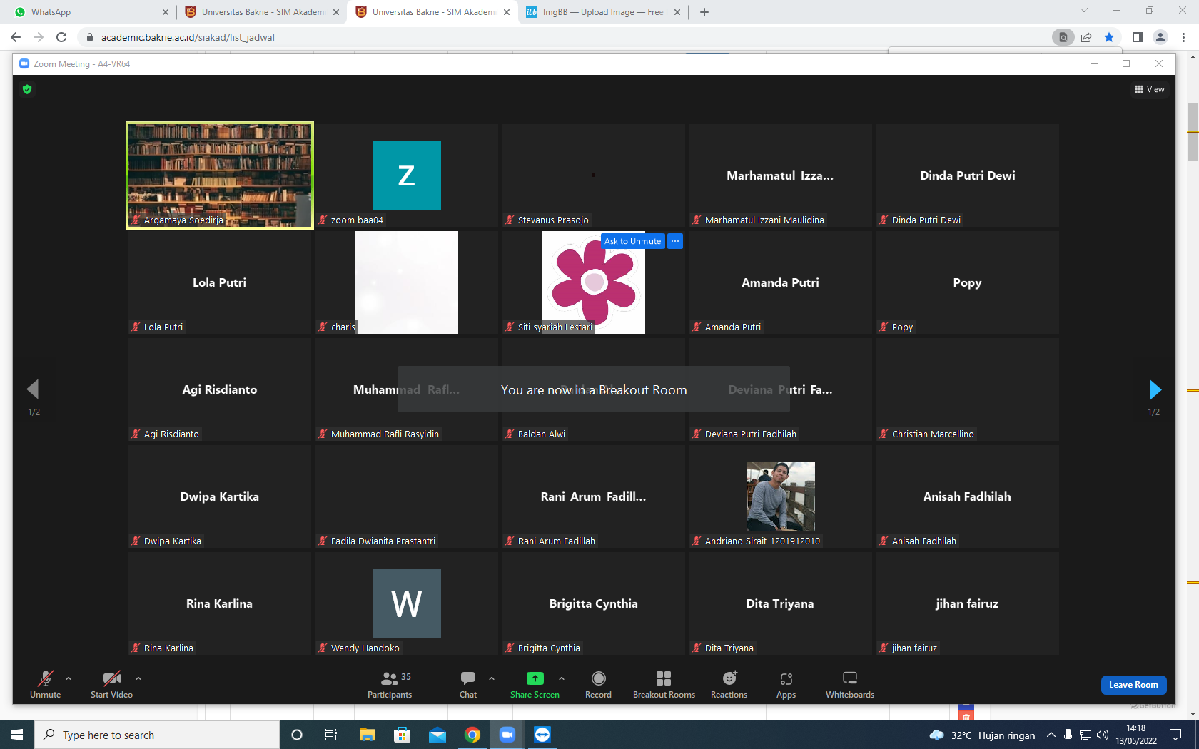Open Whiteboards

click(x=849, y=685)
